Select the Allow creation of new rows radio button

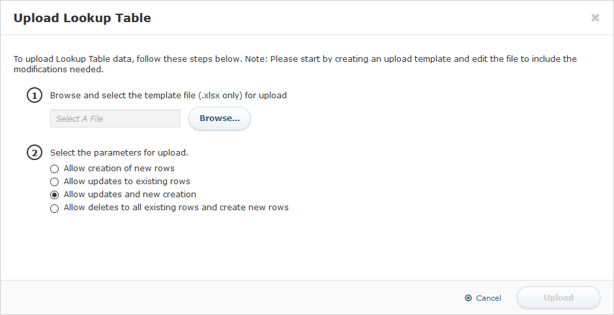[x=55, y=169]
